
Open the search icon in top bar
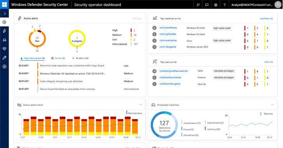198,5
